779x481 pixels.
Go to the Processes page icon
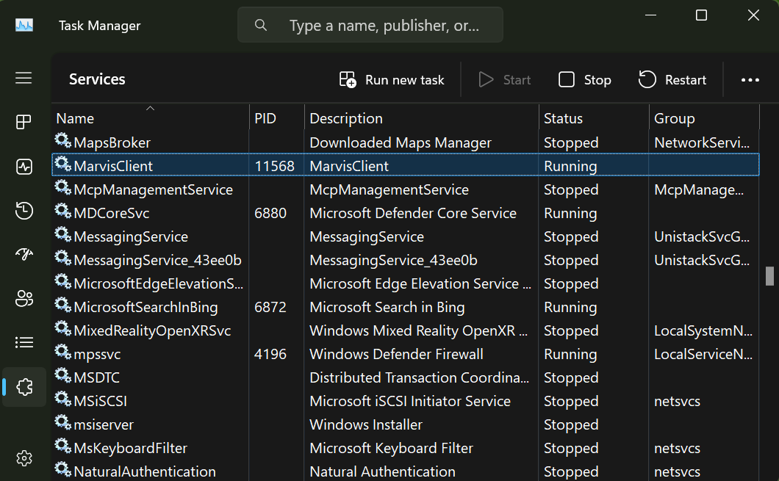24,122
